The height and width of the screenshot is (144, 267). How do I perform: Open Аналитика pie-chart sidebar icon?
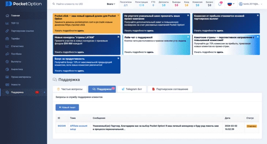coord(7,69)
